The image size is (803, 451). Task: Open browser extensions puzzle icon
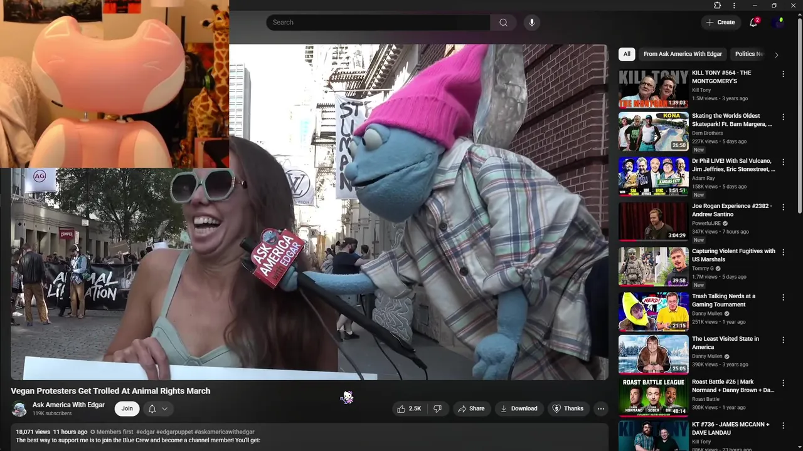(717, 6)
